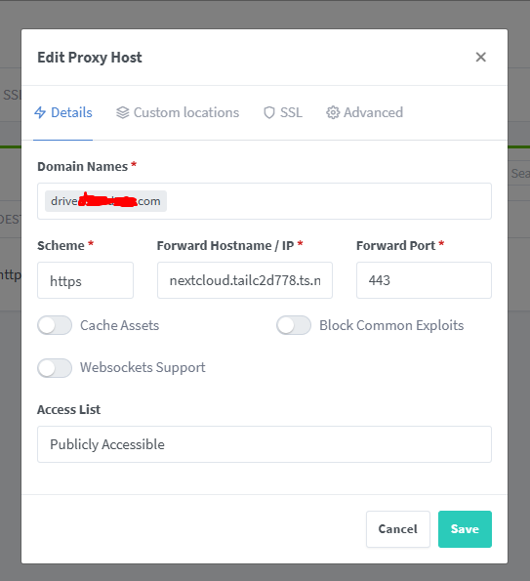Enable Websockets Support switch
The width and height of the screenshot is (530, 581).
pos(55,368)
